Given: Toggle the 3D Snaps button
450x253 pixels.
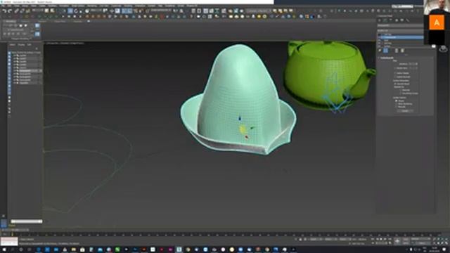Looking at the screenshot, I should point(124,11).
